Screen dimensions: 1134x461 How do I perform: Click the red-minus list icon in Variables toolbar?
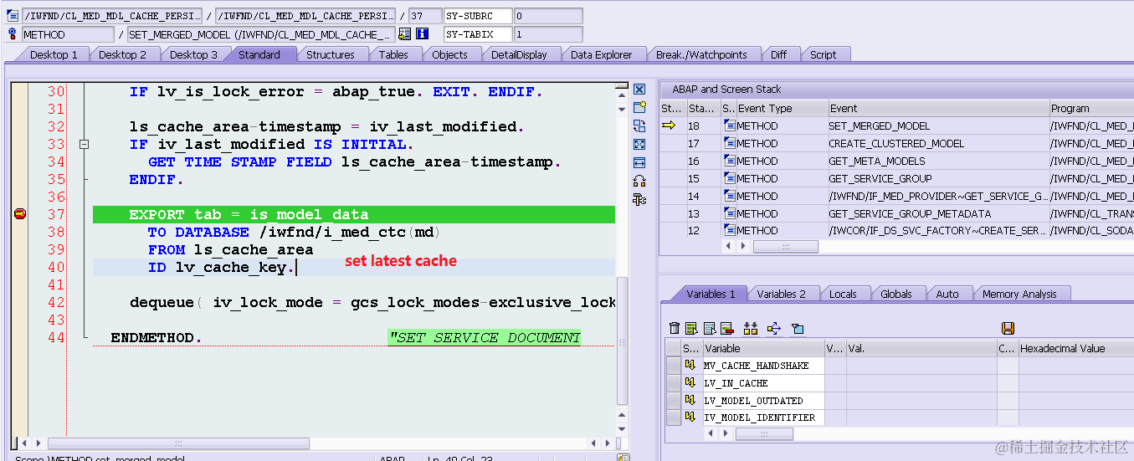pos(726,328)
